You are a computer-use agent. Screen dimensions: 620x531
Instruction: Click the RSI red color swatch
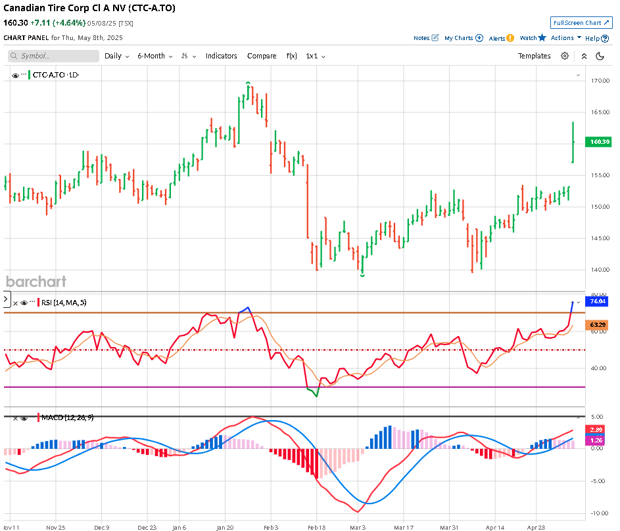38,303
